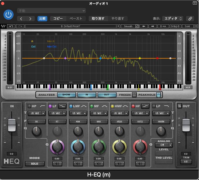Open the Waves hamburger menu
The height and width of the screenshot is (180, 199).
point(196,26)
